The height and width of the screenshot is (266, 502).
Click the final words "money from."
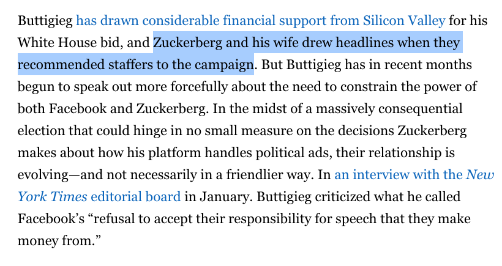click(x=57, y=241)
